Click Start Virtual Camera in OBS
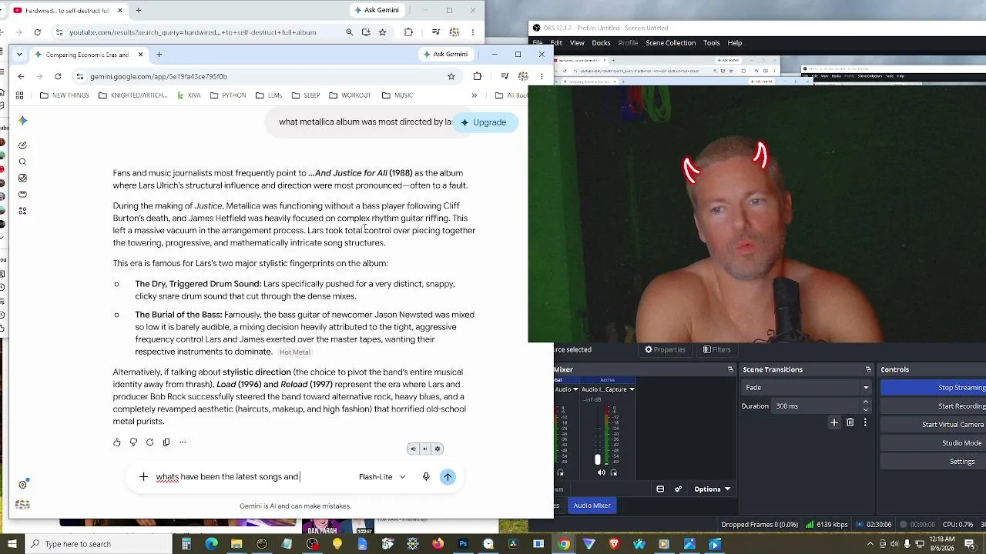 tap(933, 425)
